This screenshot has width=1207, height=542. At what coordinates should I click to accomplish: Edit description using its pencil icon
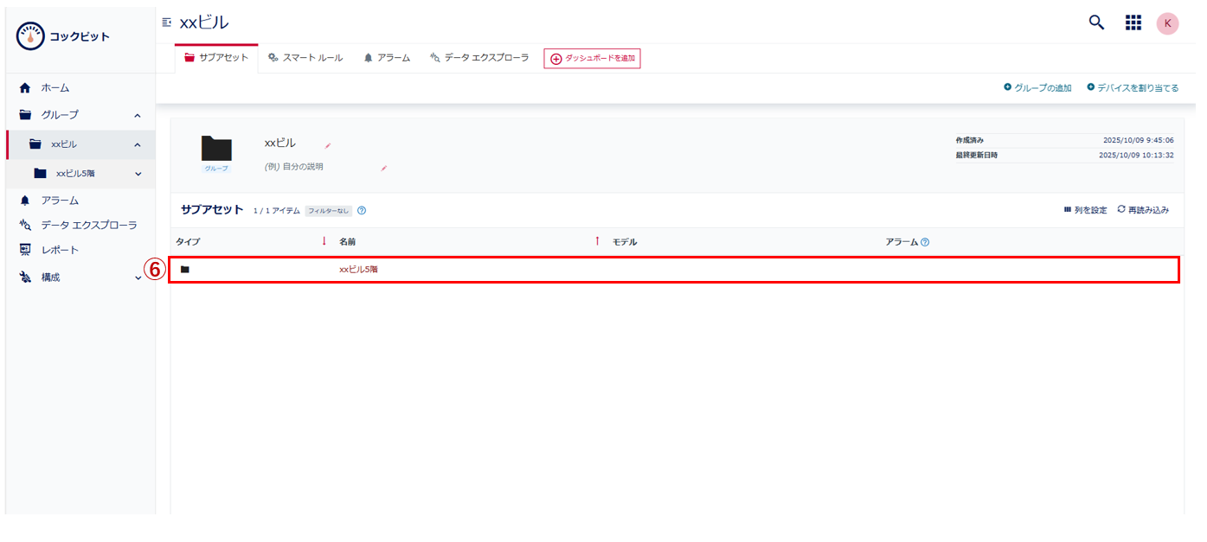coord(384,168)
